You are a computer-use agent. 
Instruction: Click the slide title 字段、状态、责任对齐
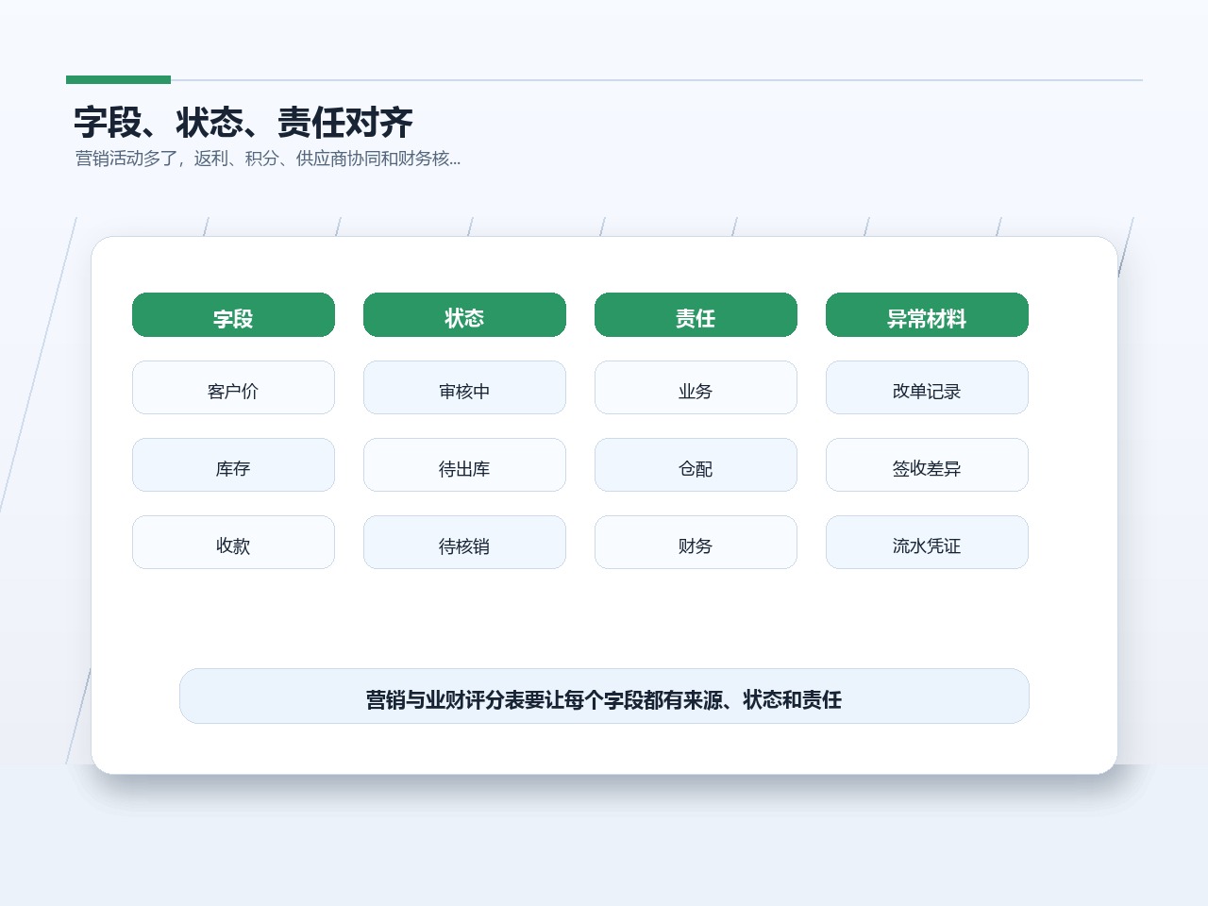coord(243,123)
